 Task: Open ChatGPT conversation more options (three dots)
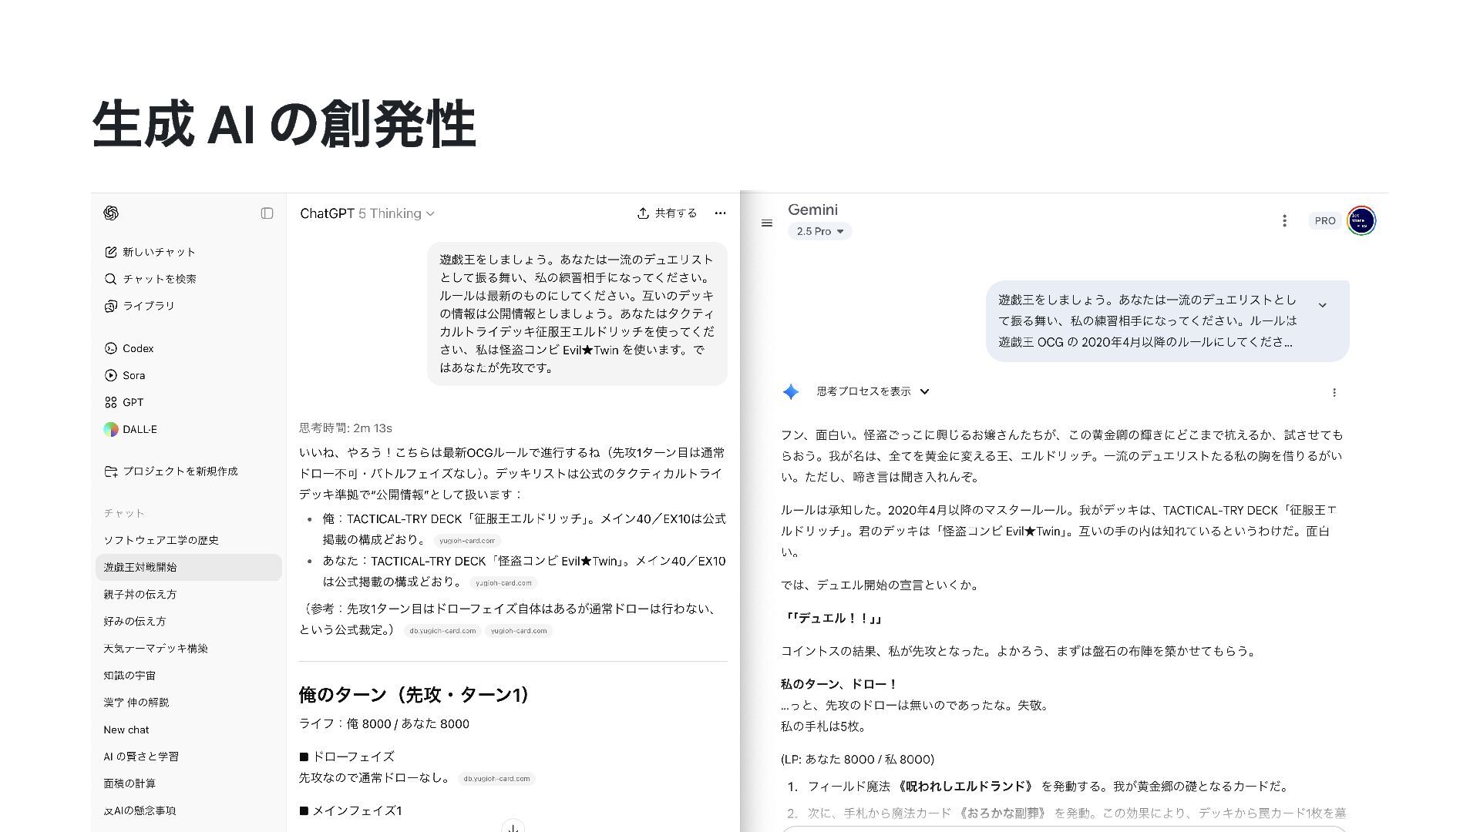tap(720, 213)
